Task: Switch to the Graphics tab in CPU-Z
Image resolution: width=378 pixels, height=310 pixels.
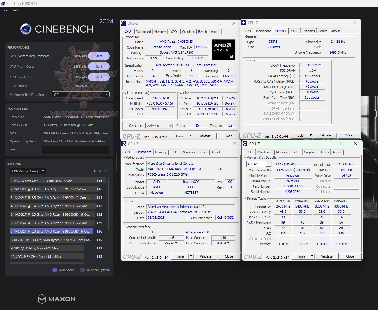Action: pos(188,31)
